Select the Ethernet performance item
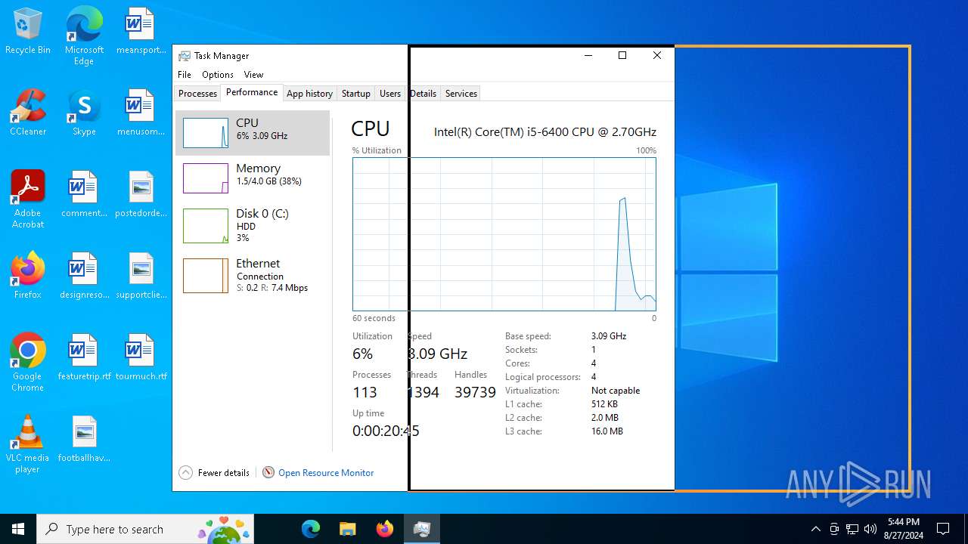 pyautogui.click(x=253, y=275)
